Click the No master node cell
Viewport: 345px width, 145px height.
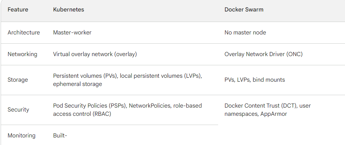245,32
